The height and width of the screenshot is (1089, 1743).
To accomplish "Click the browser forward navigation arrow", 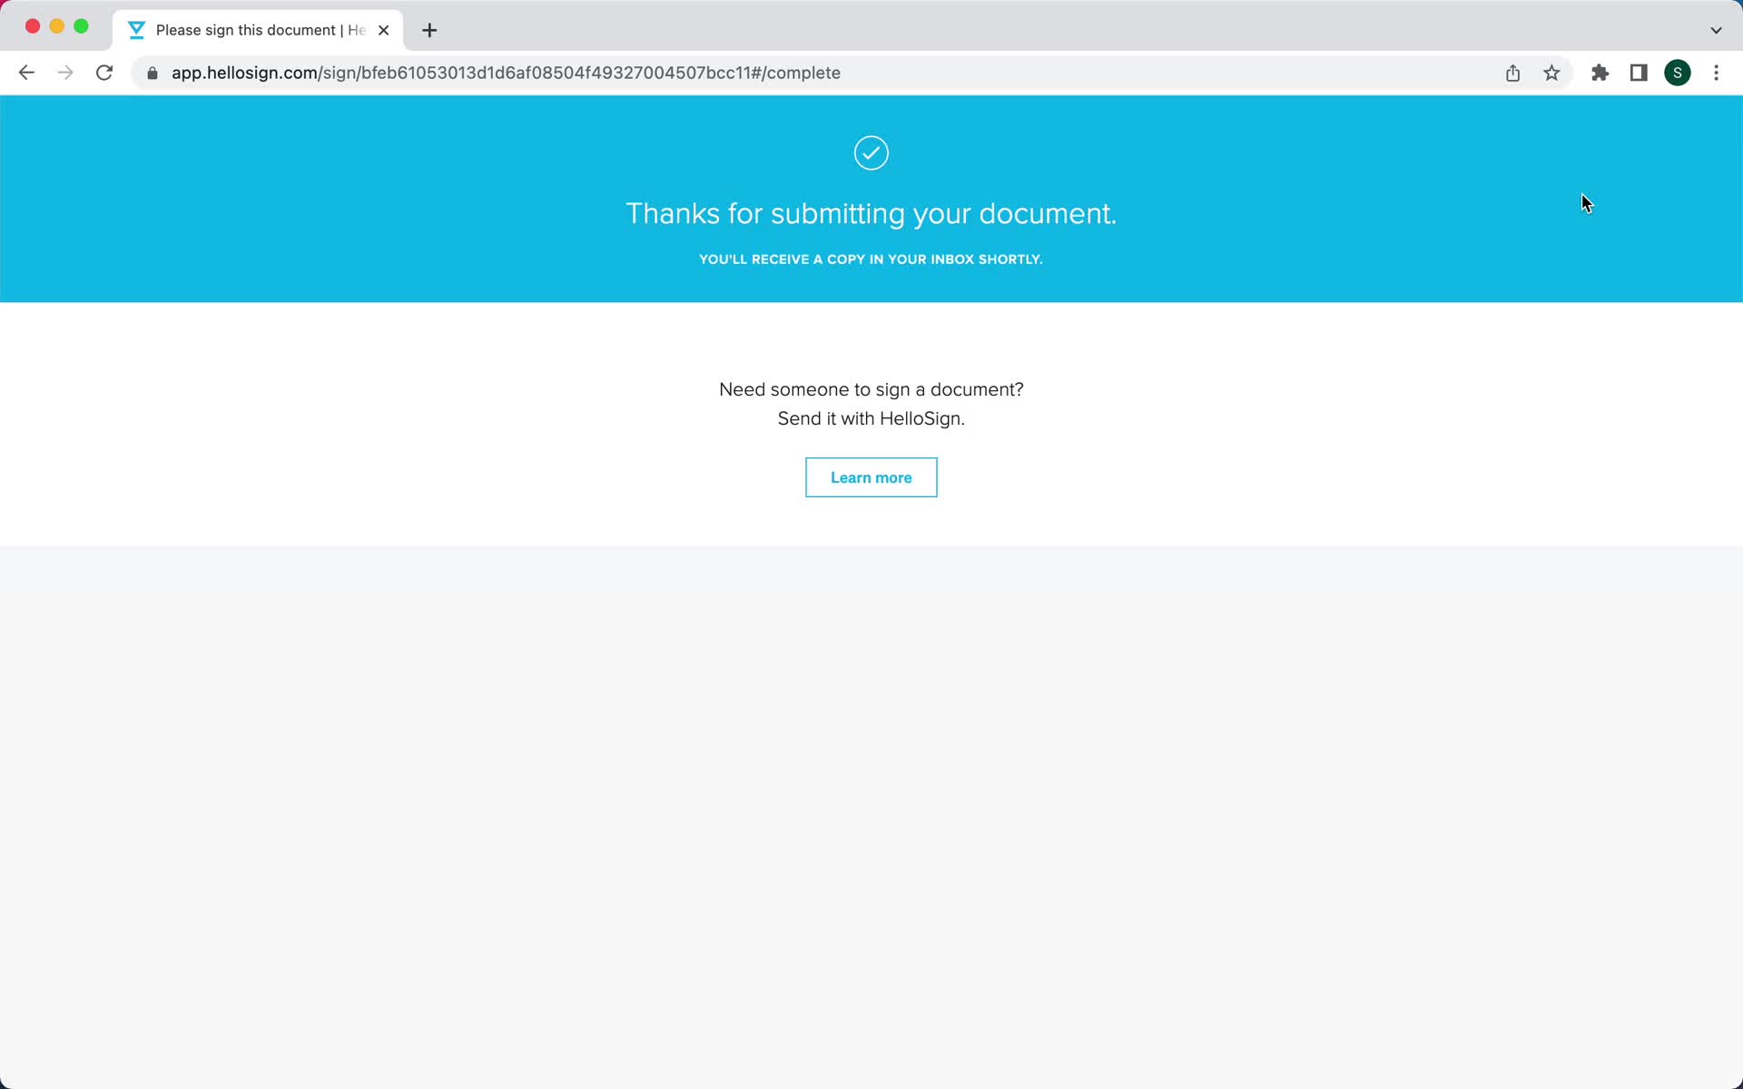I will click(x=65, y=72).
